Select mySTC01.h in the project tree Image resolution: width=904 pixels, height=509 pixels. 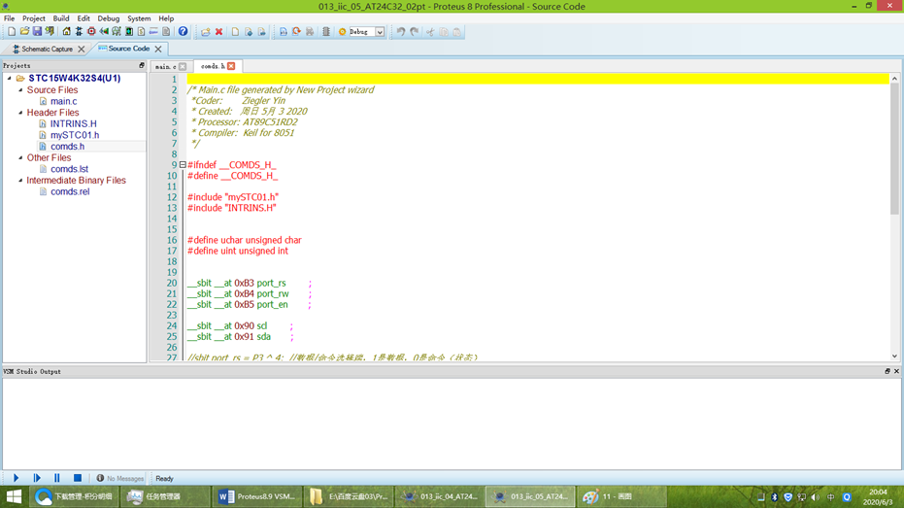(75, 135)
